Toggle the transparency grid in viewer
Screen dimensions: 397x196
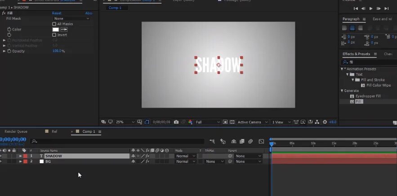tap(232, 122)
